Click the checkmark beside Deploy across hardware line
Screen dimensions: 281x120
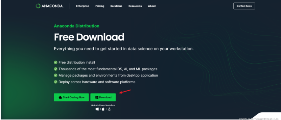(x=56, y=82)
